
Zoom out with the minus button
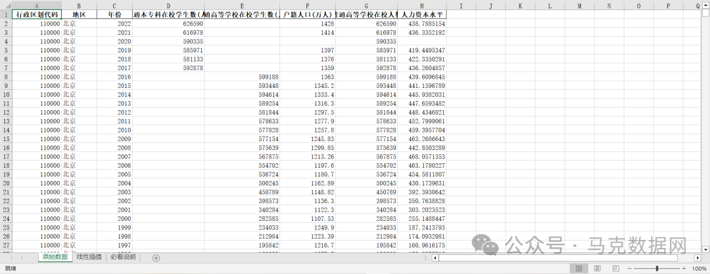[630, 269]
